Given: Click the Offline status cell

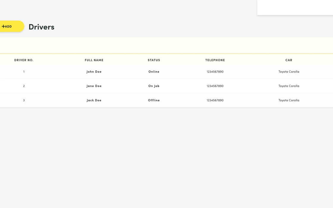Looking at the screenshot, I should click(x=154, y=100).
